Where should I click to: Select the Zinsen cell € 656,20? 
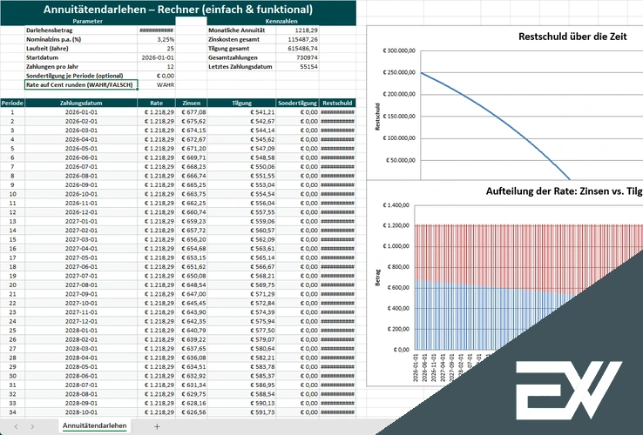pyautogui.click(x=191, y=239)
